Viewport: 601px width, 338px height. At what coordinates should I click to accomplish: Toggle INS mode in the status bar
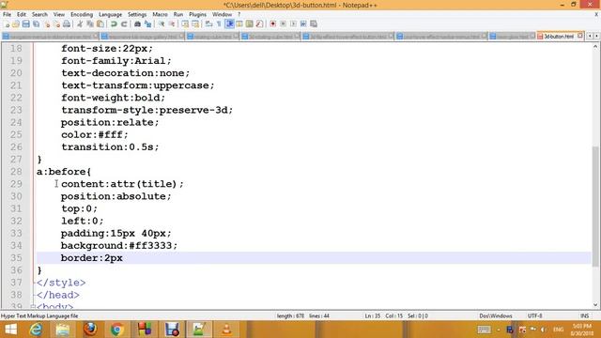point(584,315)
